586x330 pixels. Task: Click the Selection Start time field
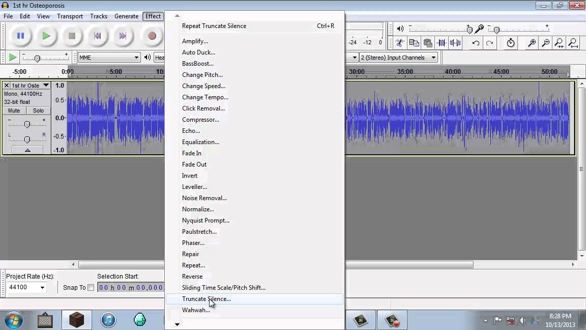pyautogui.click(x=130, y=287)
